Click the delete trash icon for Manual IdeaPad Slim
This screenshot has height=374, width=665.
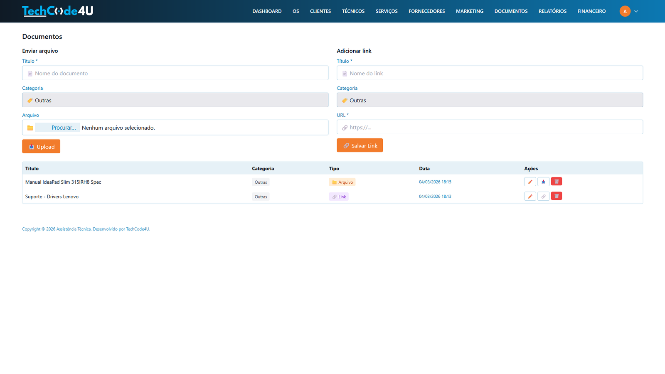pos(556,182)
